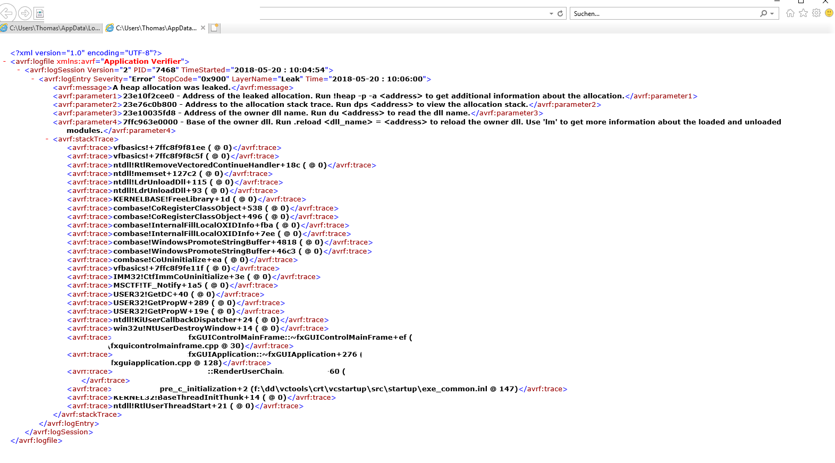The height and width of the screenshot is (463, 835).
Task: Click the browser Back arrow button
Action: click(x=7, y=13)
